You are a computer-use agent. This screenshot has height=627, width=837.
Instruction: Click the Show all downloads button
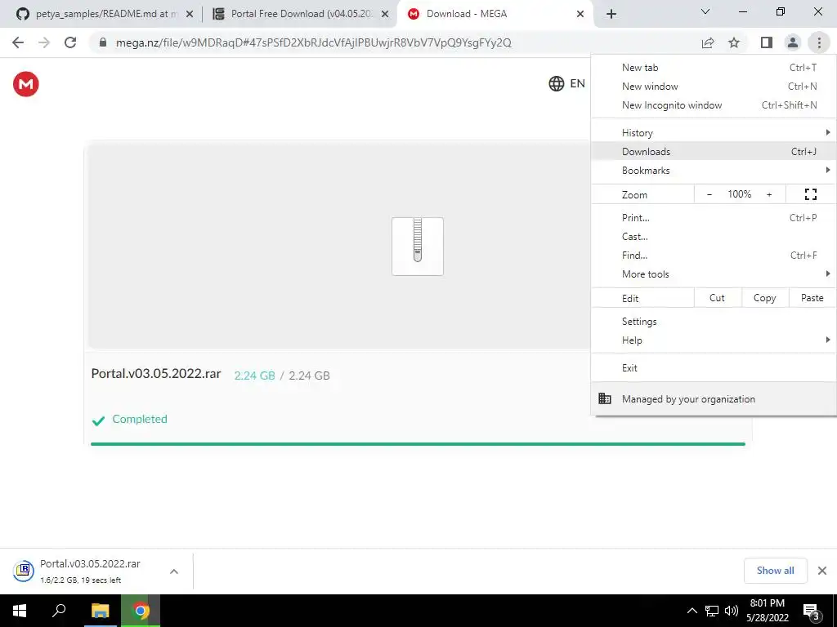tap(775, 571)
